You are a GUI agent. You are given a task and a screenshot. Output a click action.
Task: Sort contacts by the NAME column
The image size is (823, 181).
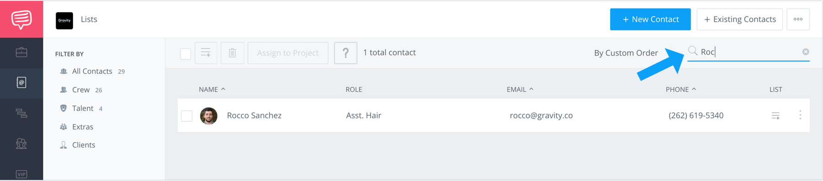(212, 89)
